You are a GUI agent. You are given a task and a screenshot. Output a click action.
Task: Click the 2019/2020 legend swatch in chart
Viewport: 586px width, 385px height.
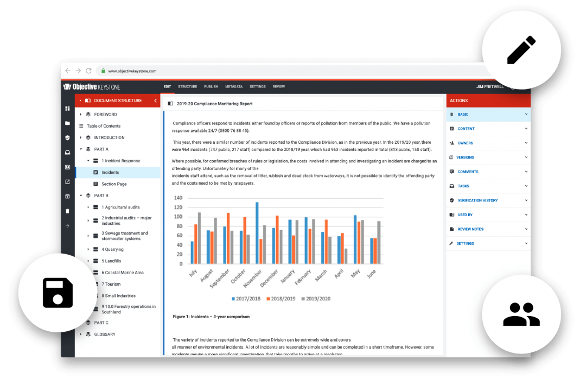point(303,298)
